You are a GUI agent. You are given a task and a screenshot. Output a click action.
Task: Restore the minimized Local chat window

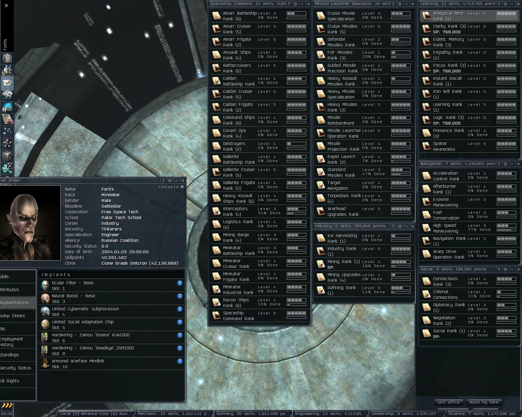95,414
